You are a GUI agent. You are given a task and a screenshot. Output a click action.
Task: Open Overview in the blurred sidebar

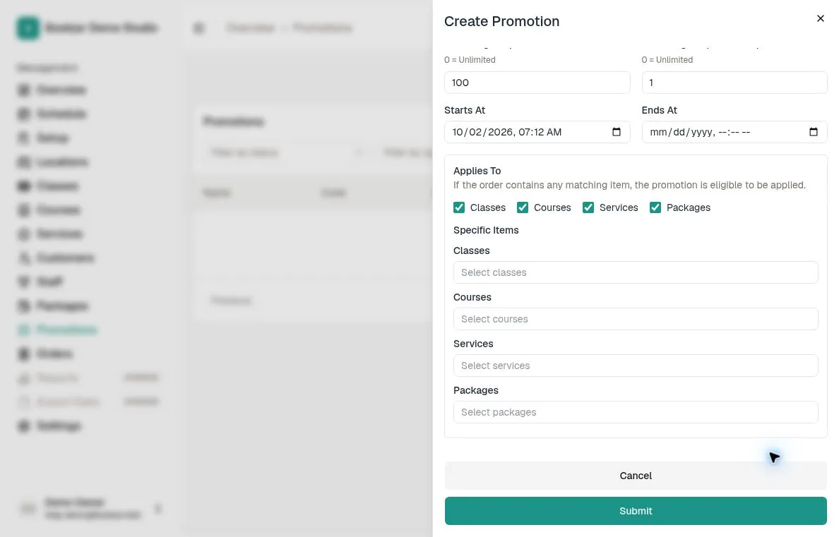(x=52, y=90)
